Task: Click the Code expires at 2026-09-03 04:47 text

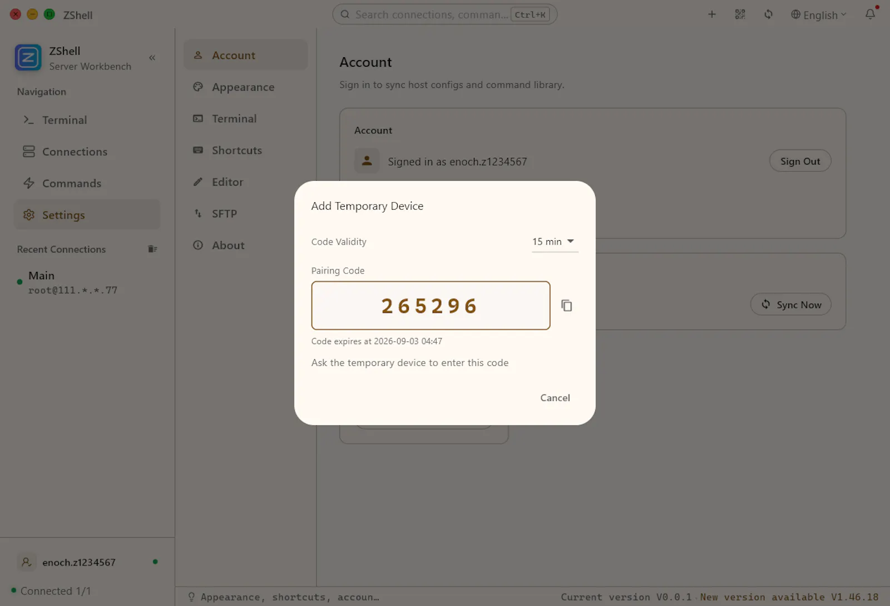Action: coord(377,341)
